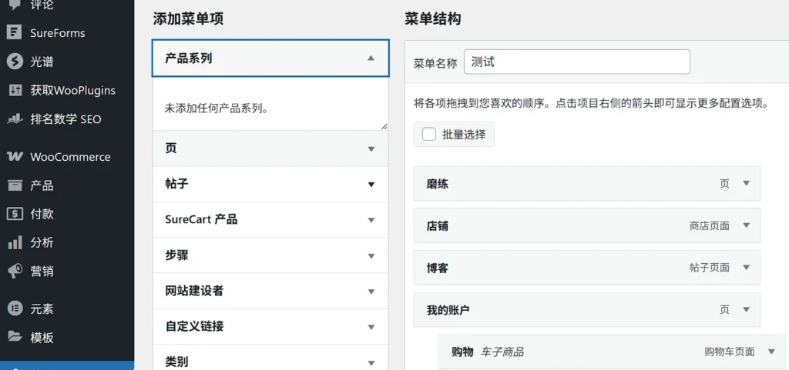
Task: Open the WooCommerce menu label
Action: click(70, 157)
